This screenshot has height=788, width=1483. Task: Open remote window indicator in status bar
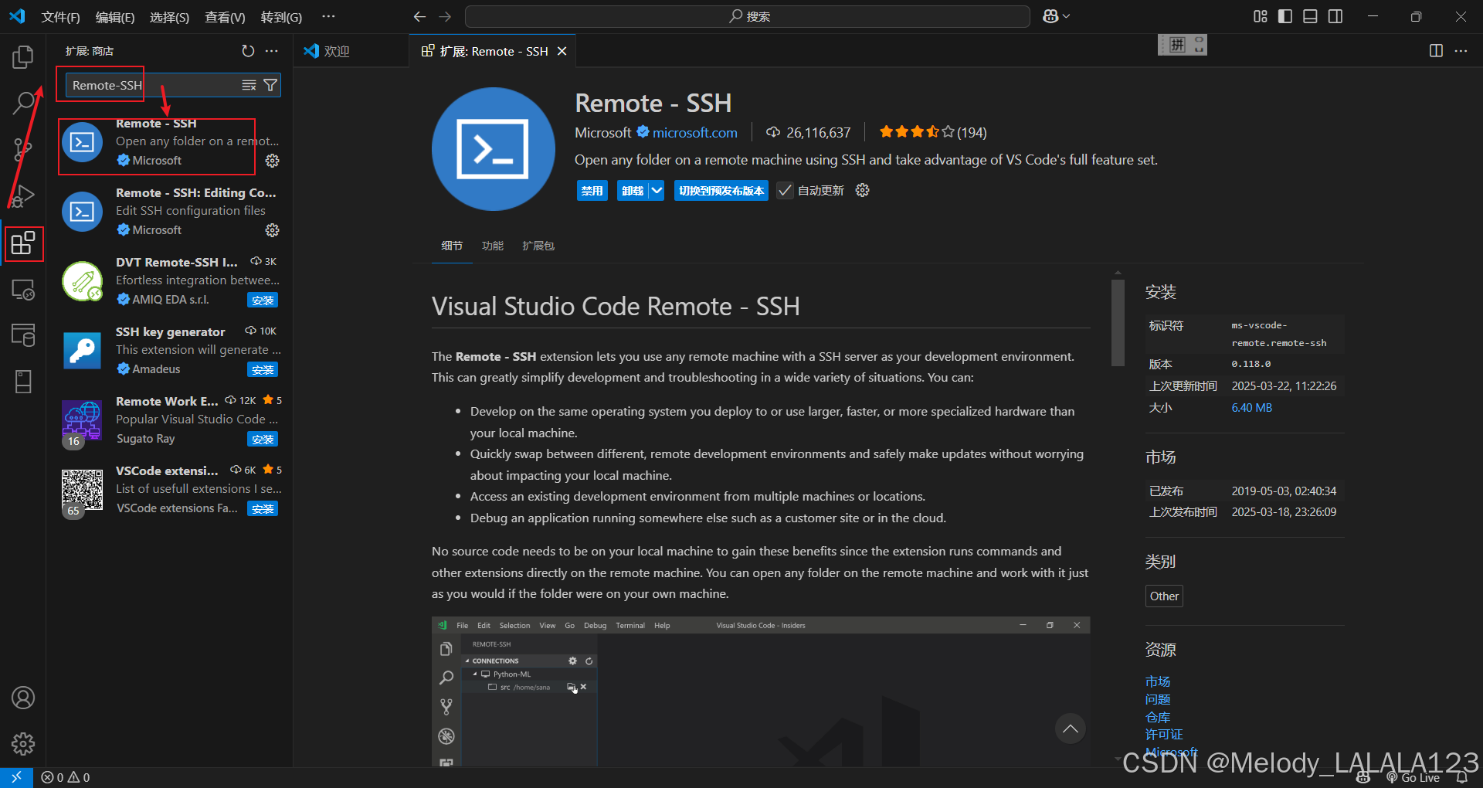16,777
